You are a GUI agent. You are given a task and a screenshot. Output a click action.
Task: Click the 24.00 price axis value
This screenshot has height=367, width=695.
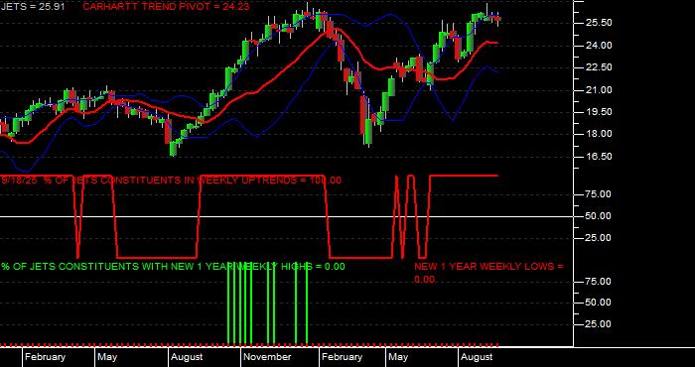tap(599, 46)
